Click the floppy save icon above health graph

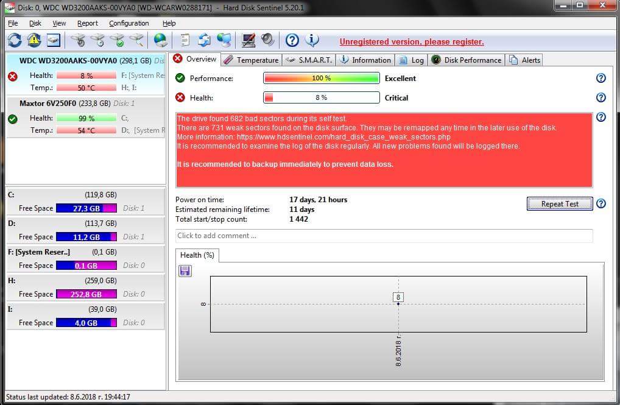(x=185, y=271)
